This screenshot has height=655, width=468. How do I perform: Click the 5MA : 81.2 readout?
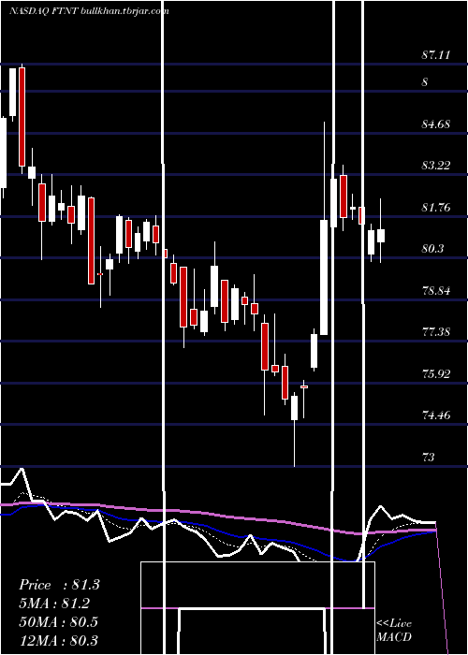(54, 604)
